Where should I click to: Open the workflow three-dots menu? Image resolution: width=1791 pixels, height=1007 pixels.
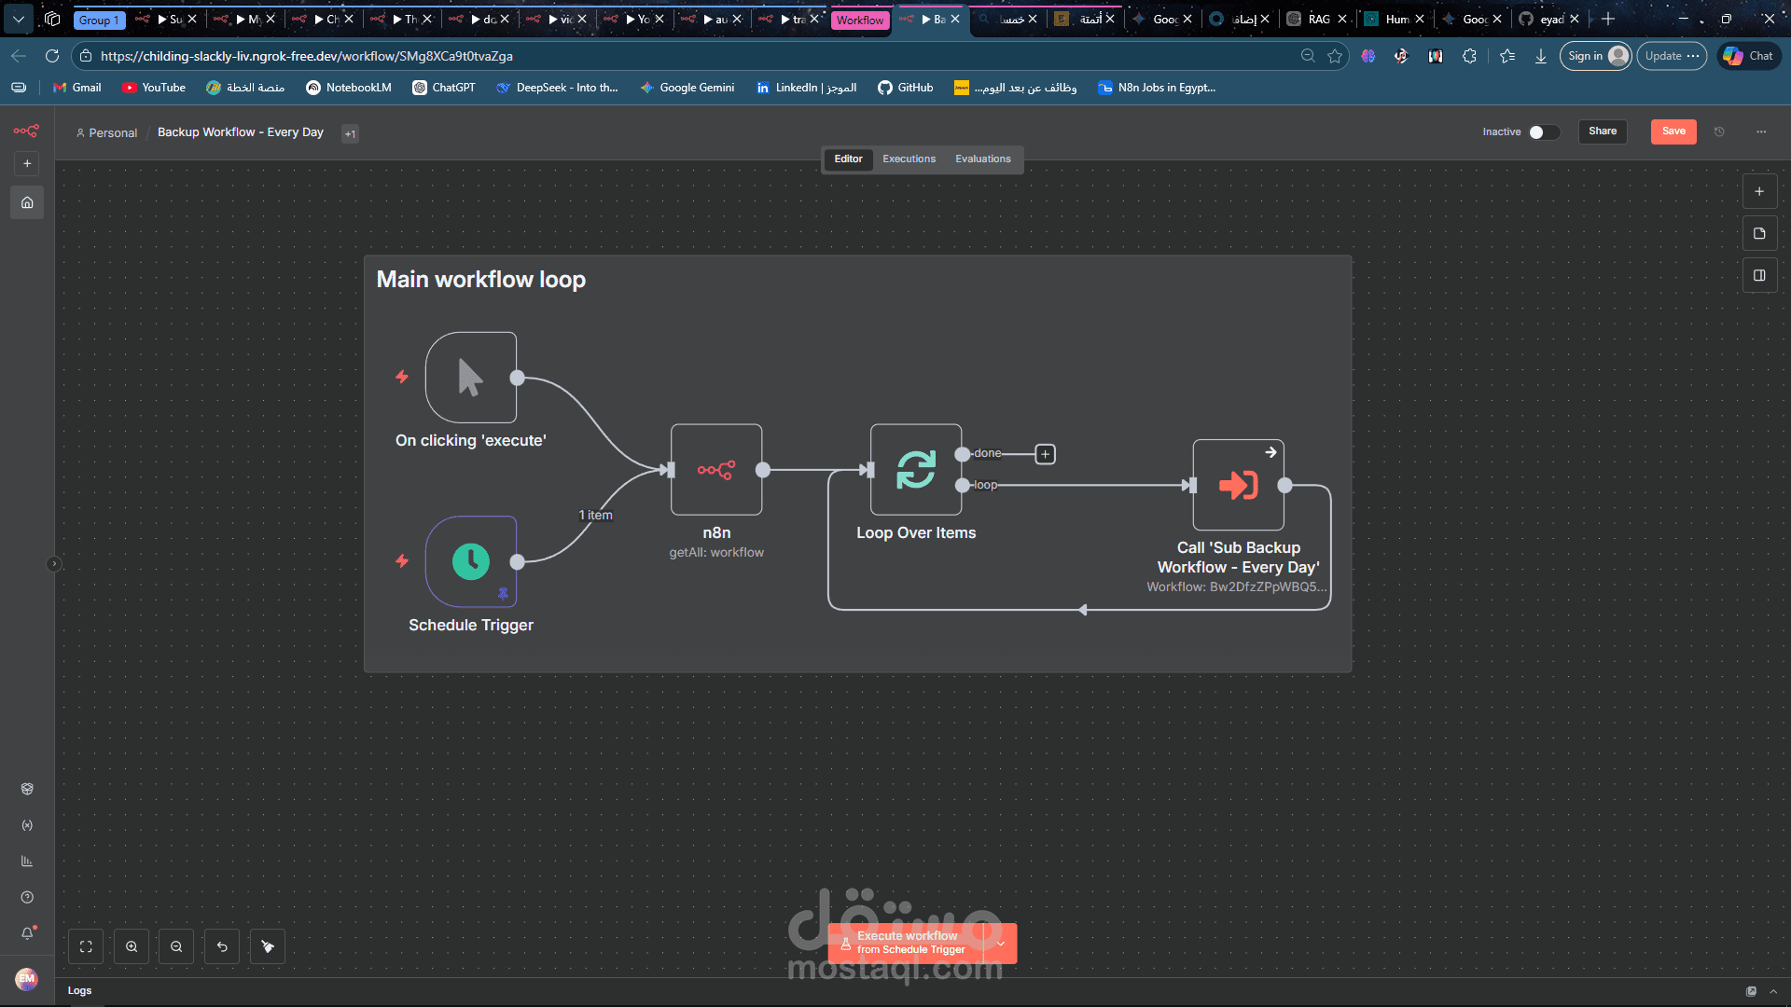(x=1761, y=131)
